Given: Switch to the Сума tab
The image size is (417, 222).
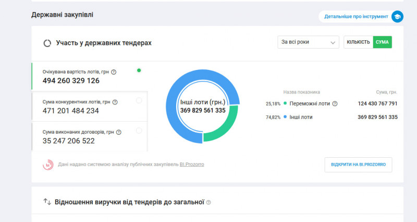Looking at the screenshot, I should click(382, 42).
